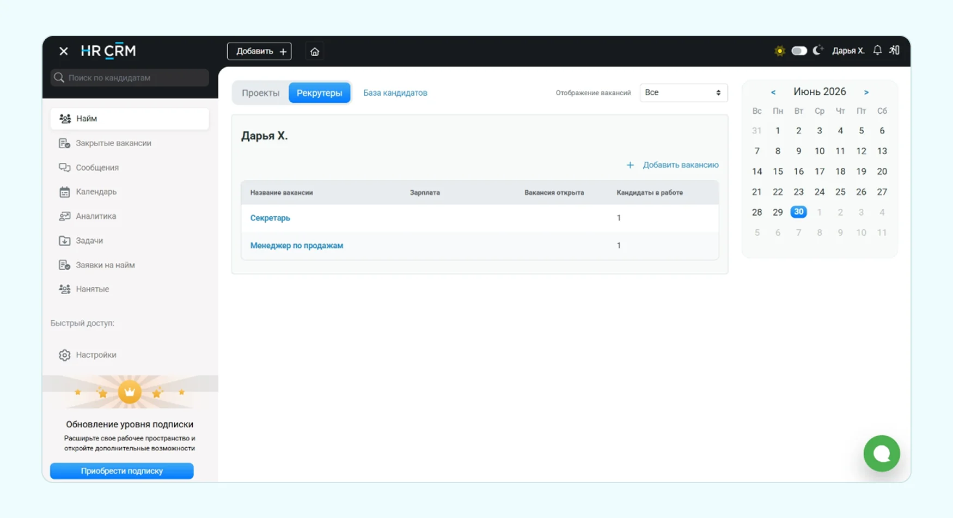Select greyed date 31 in calendar
This screenshot has width=953, height=518.
click(756, 131)
